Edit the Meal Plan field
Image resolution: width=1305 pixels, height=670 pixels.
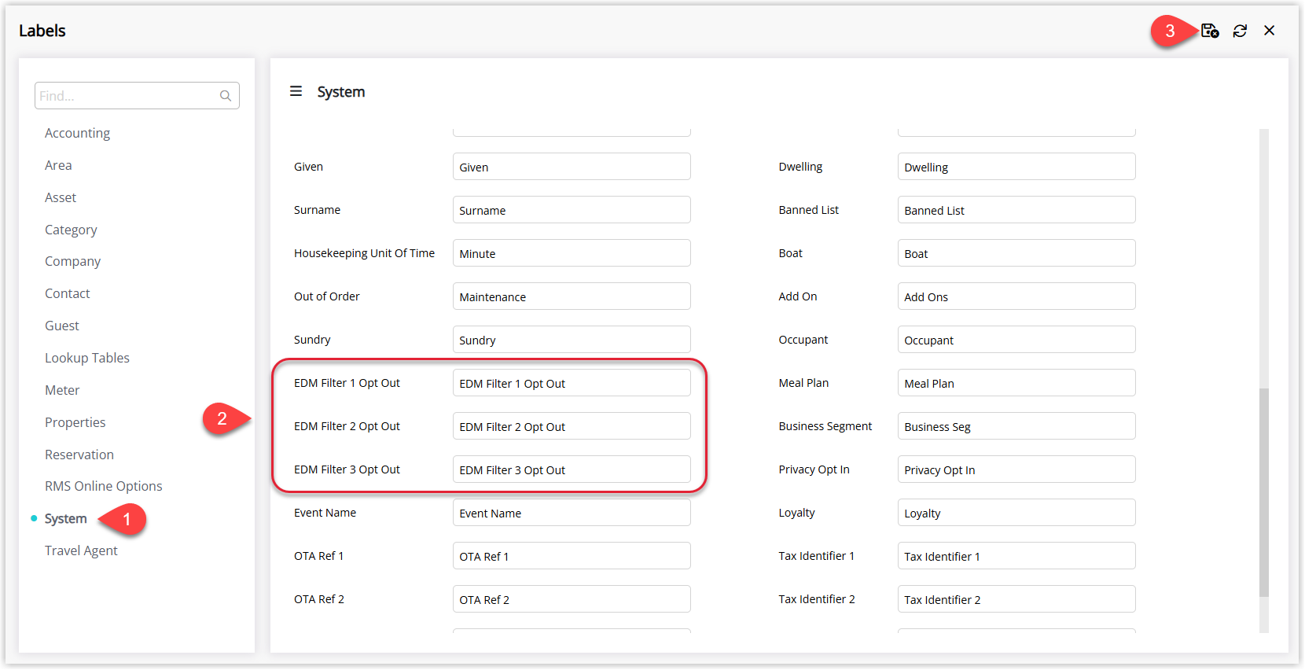1016,383
